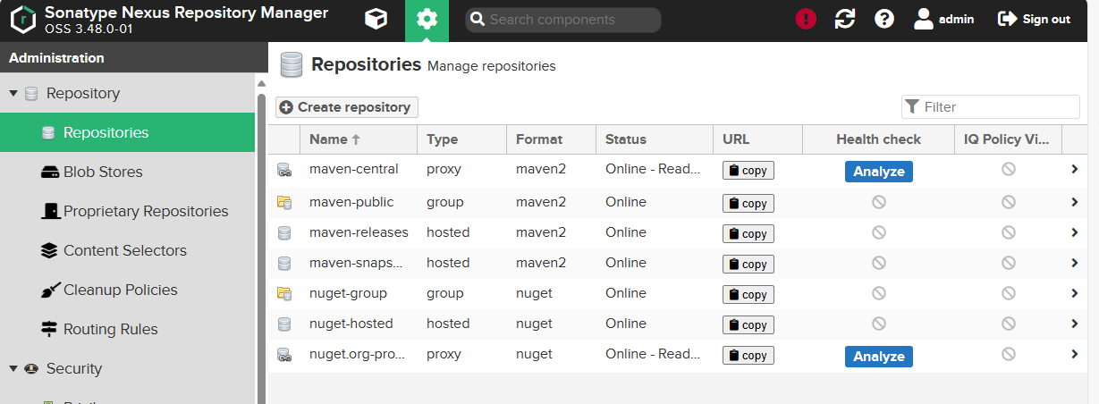Click the Cleanup Policies broom icon
The image size is (1099, 404).
tap(49, 290)
